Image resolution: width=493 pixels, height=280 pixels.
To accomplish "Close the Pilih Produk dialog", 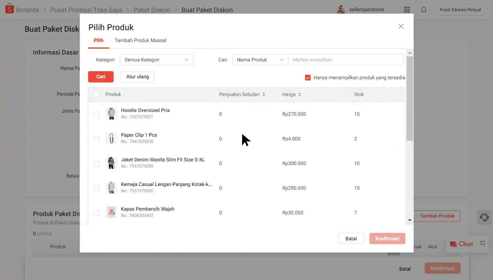I will 401,26.
